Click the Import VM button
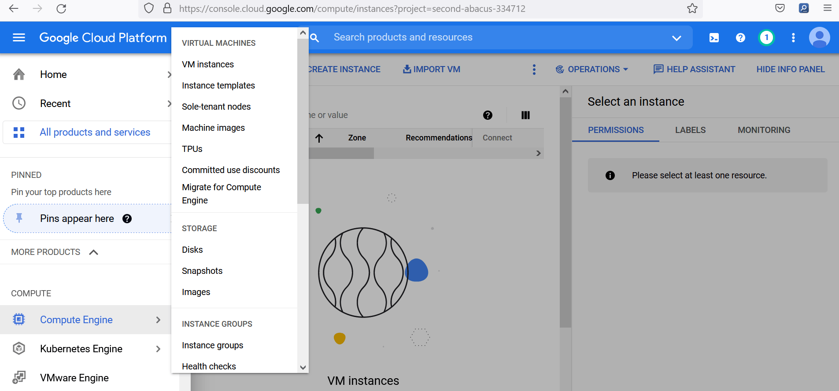 [432, 69]
